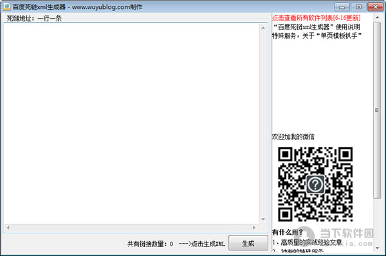Click the application icon in title bar
The height and width of the screenshot is (256, 386).
[x=6, y=6]
